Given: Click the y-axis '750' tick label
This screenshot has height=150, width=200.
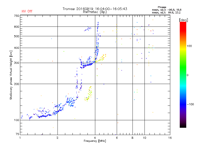Looking at the screenshot, I should [16, 16].
